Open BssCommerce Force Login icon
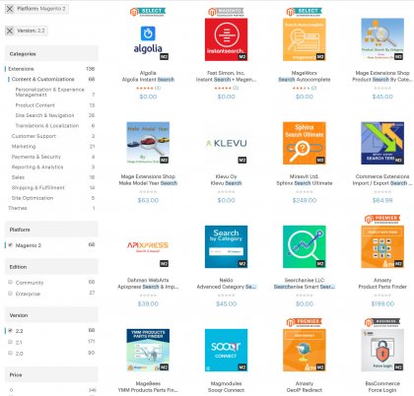This screenshot has height=396, width=414. pyautogui.click(x=382, y=350)
